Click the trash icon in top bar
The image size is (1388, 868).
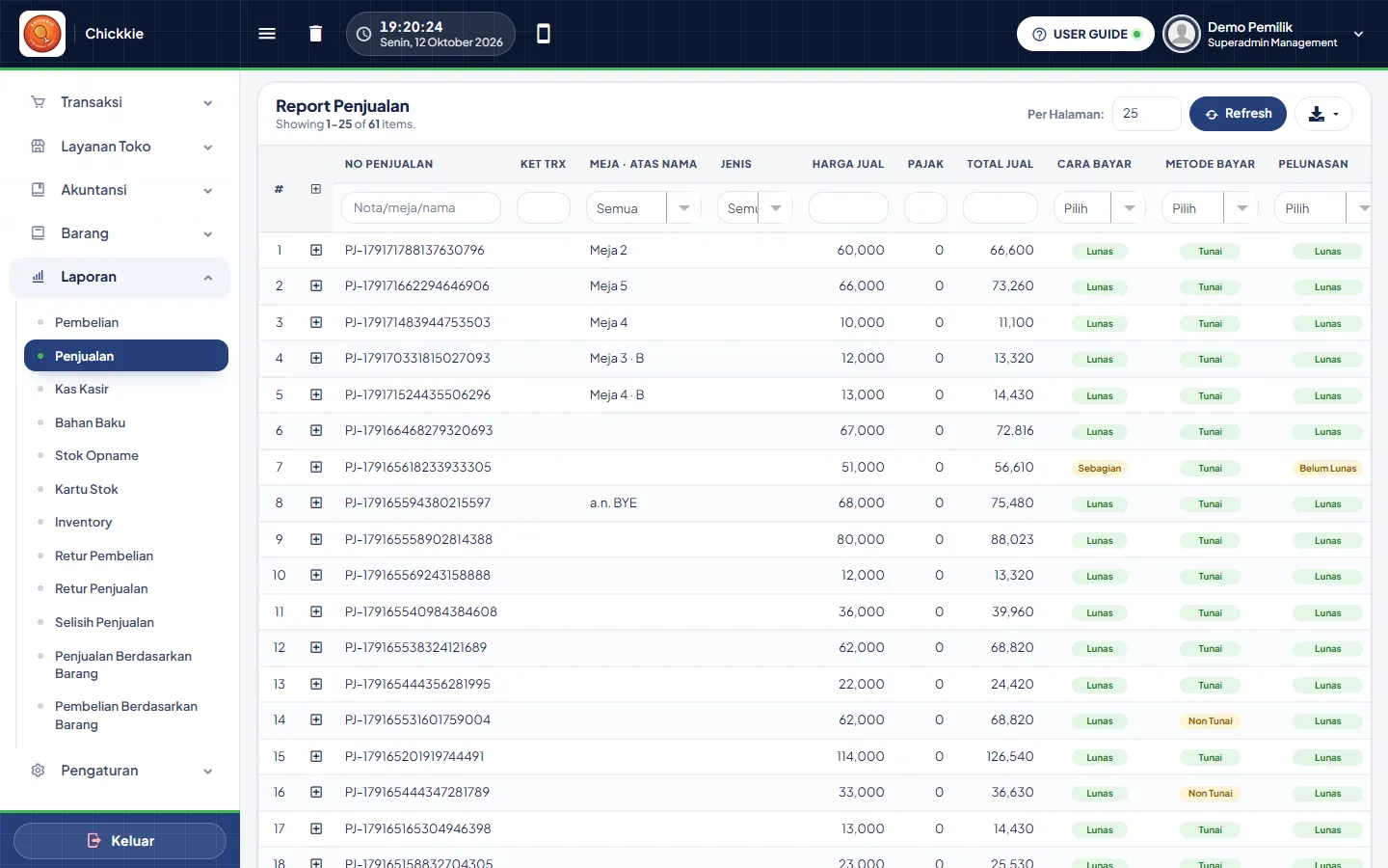pos(315,34)
